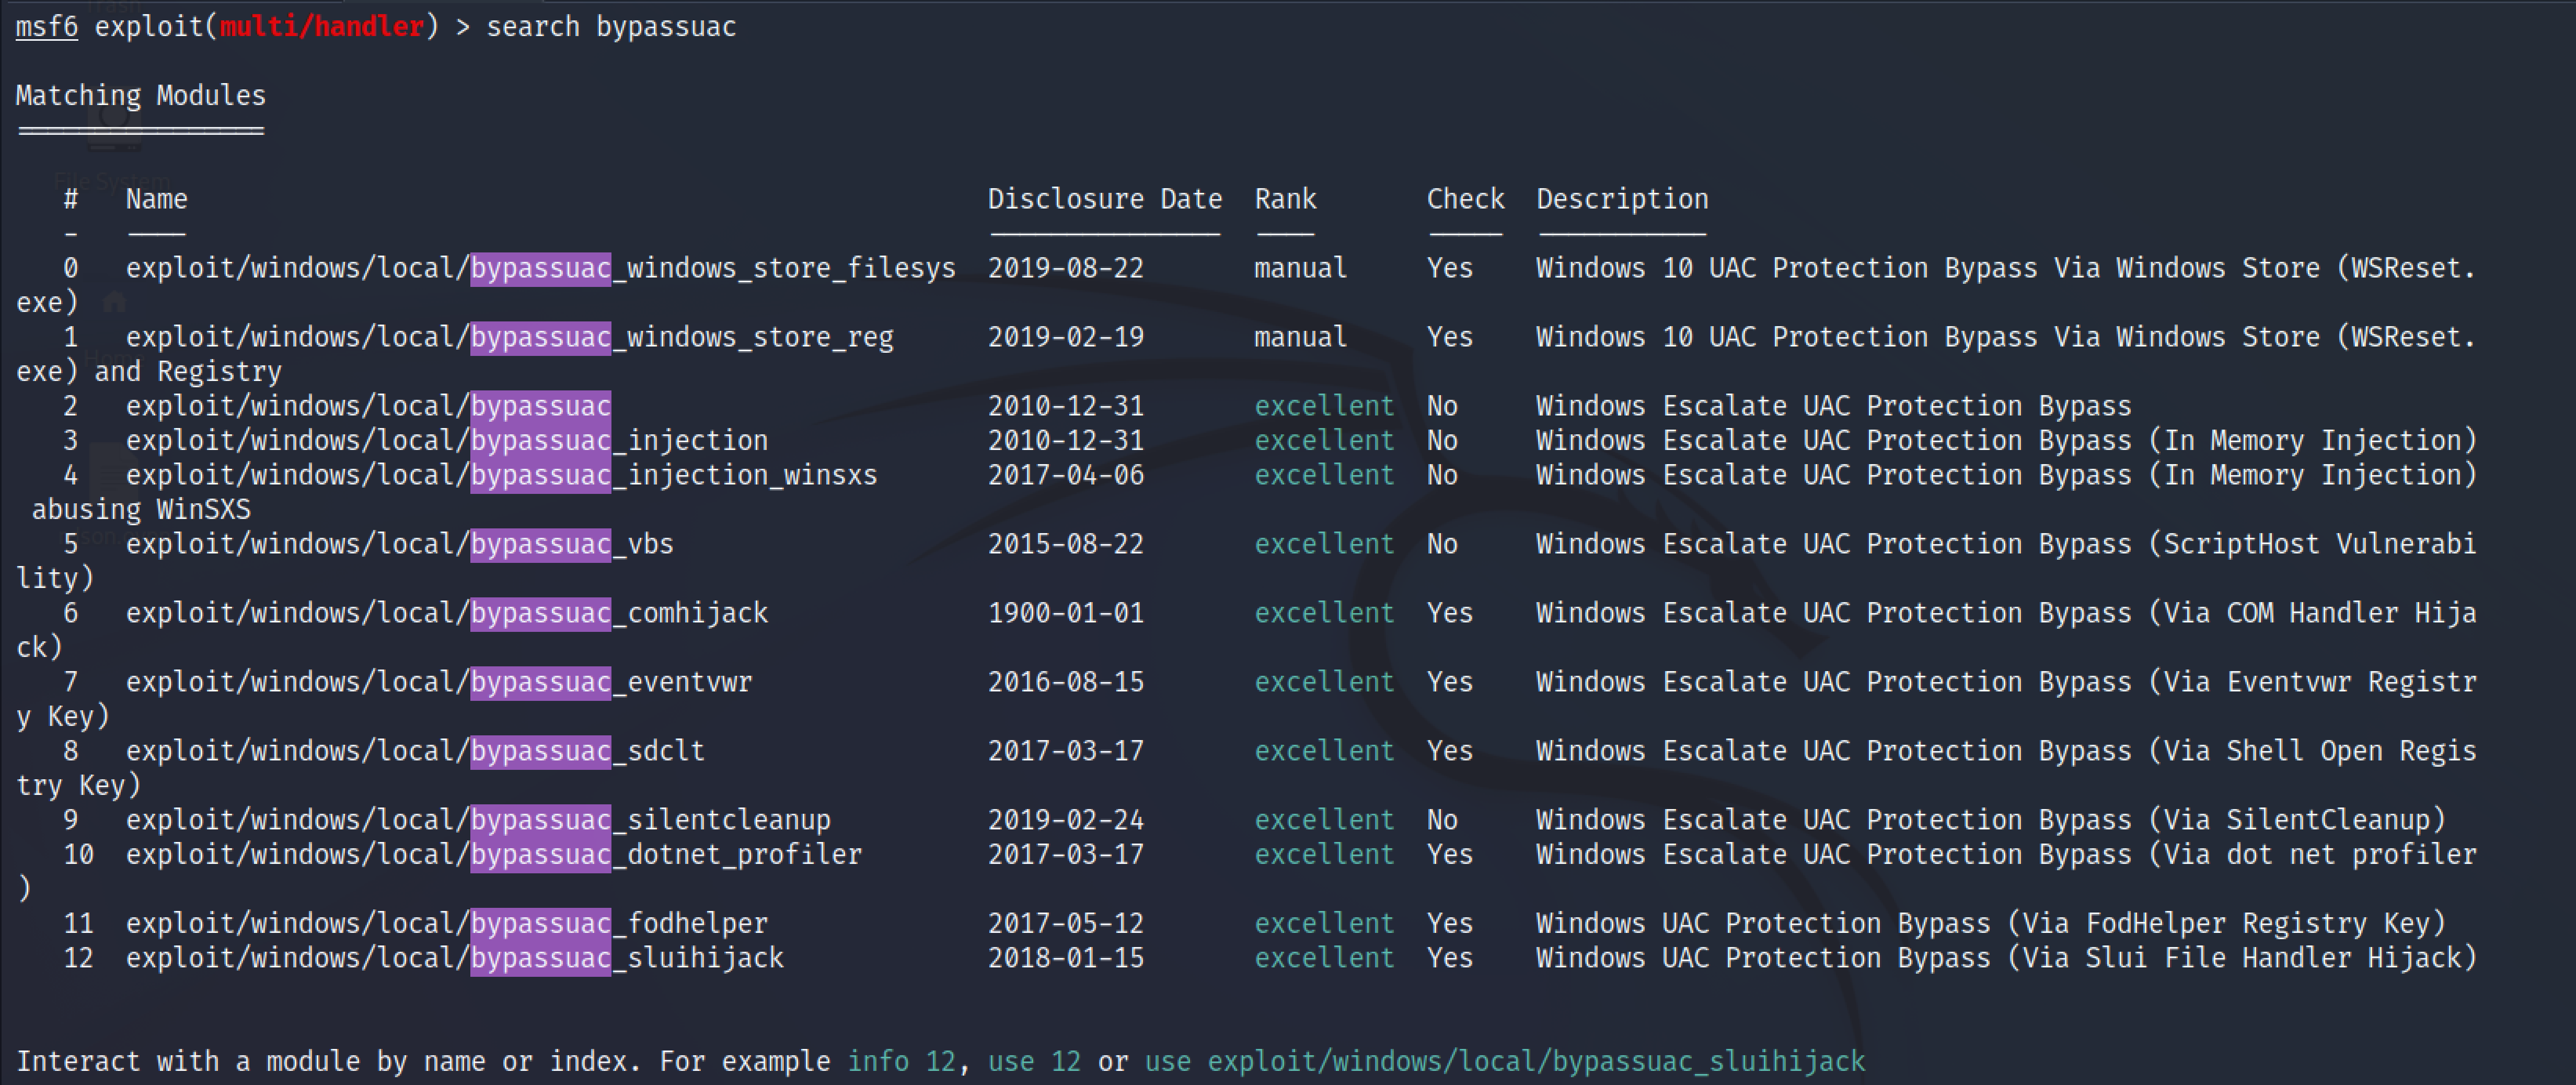Click module 2 exploit/windows/local/bypassuac
Viewport: 2576px width, 1085px height.
coord(368,406)
